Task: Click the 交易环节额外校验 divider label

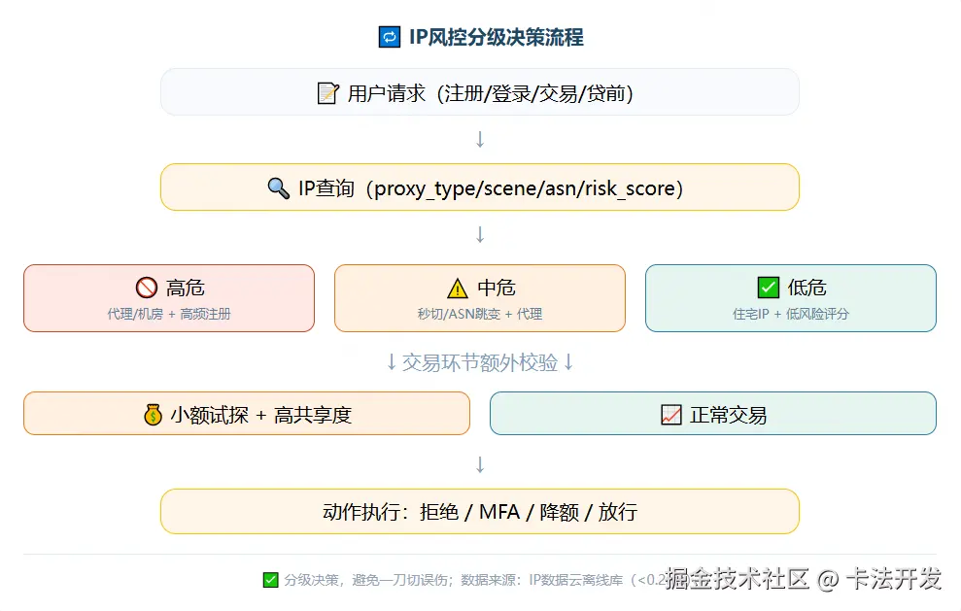Action: [479, 362]
